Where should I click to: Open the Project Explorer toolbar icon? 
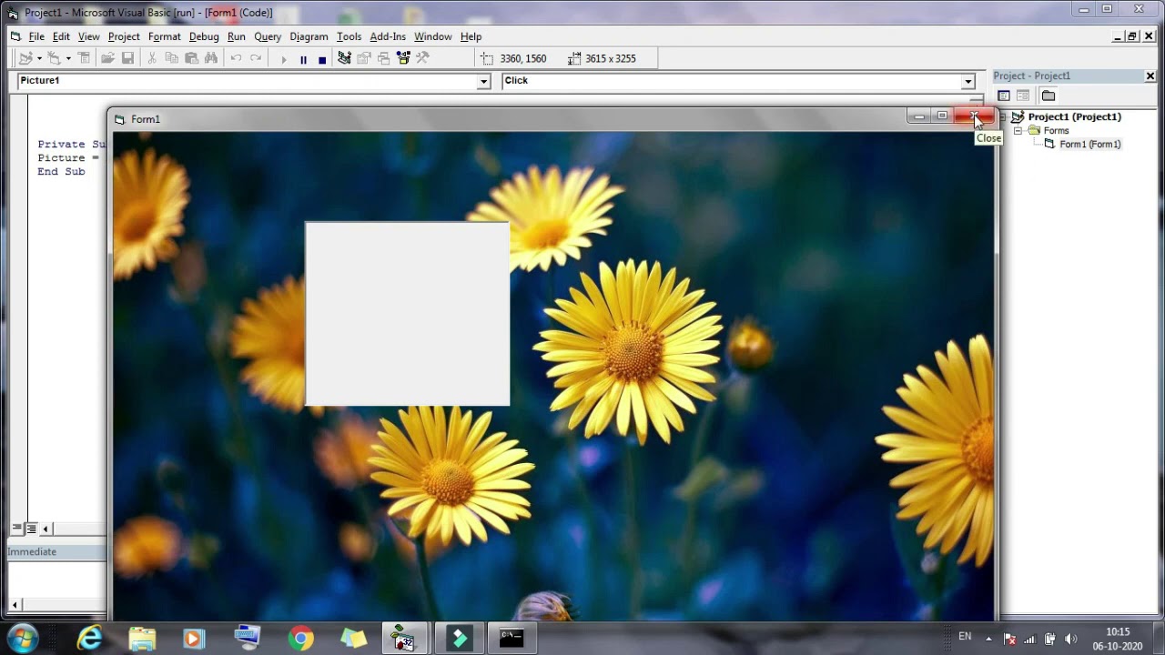(x=344, y=58)
